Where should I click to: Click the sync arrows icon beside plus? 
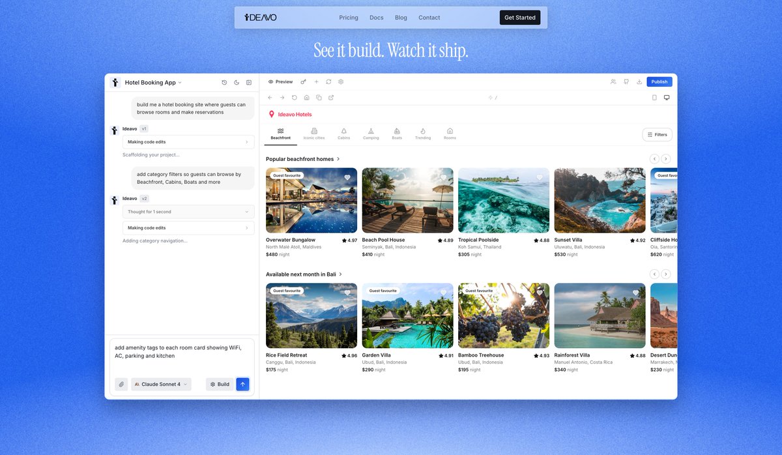[x=328, y=82]
